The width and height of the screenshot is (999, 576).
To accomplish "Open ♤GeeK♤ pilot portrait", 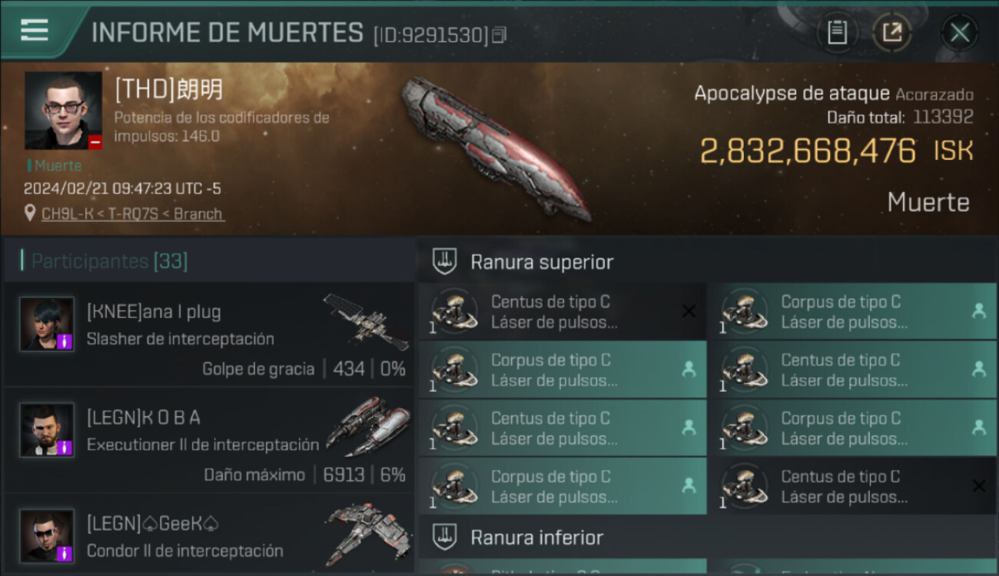I will coord(47,535).
